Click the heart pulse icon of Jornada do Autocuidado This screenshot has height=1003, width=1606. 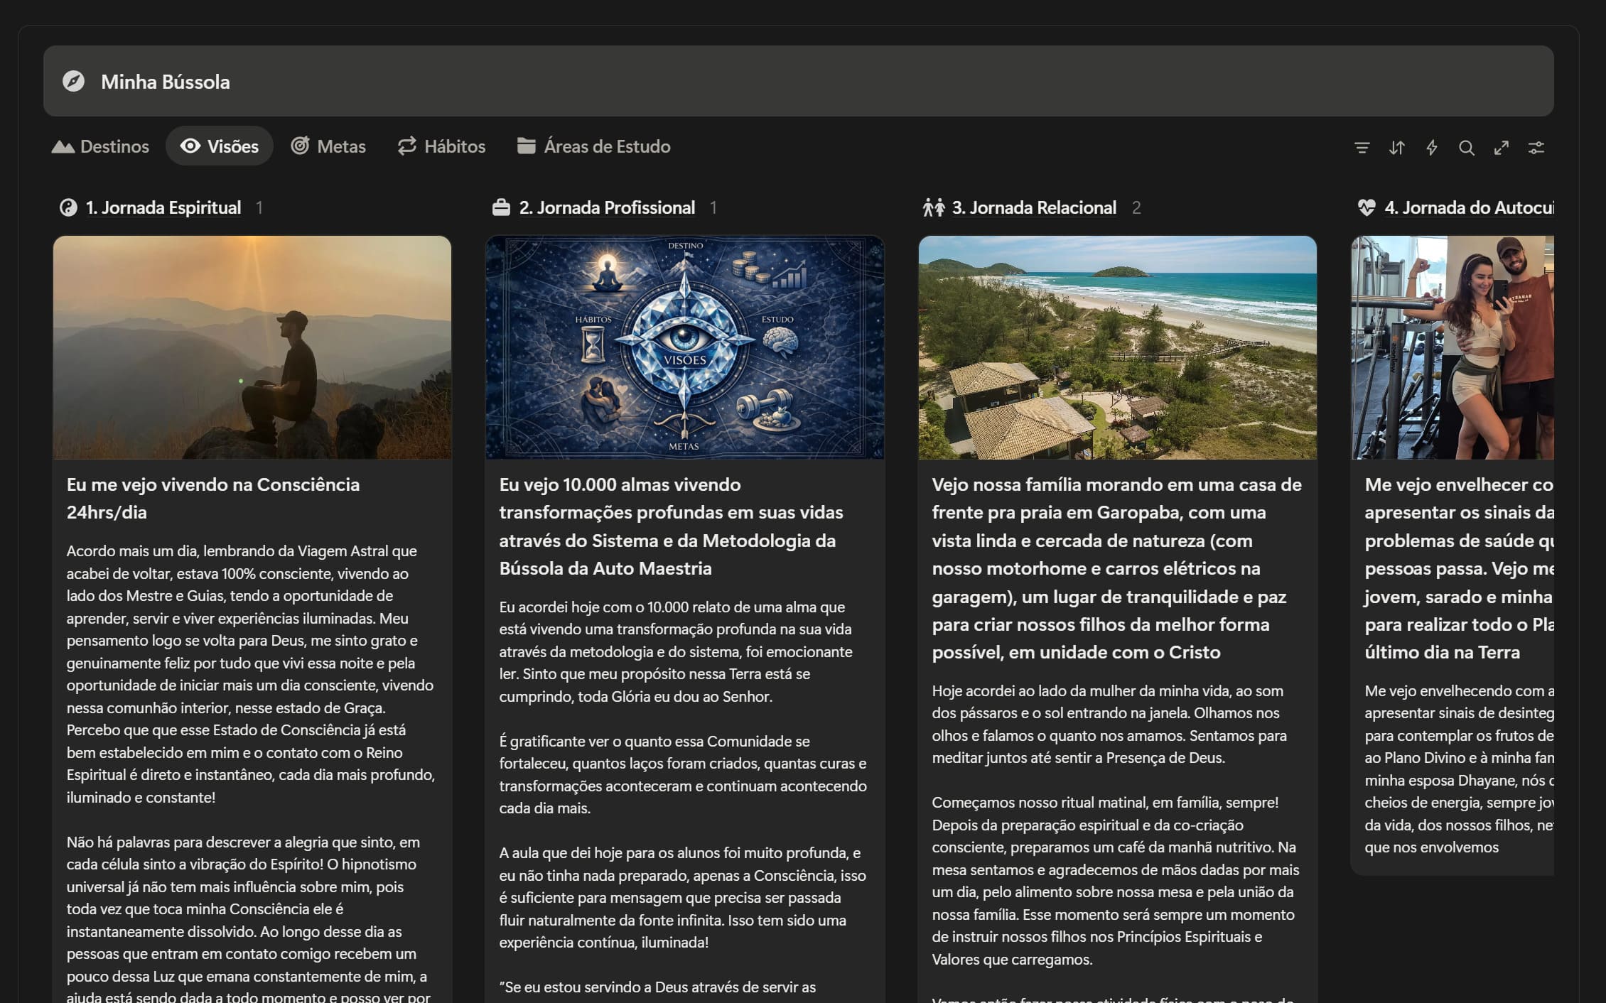coord(1367,207)
